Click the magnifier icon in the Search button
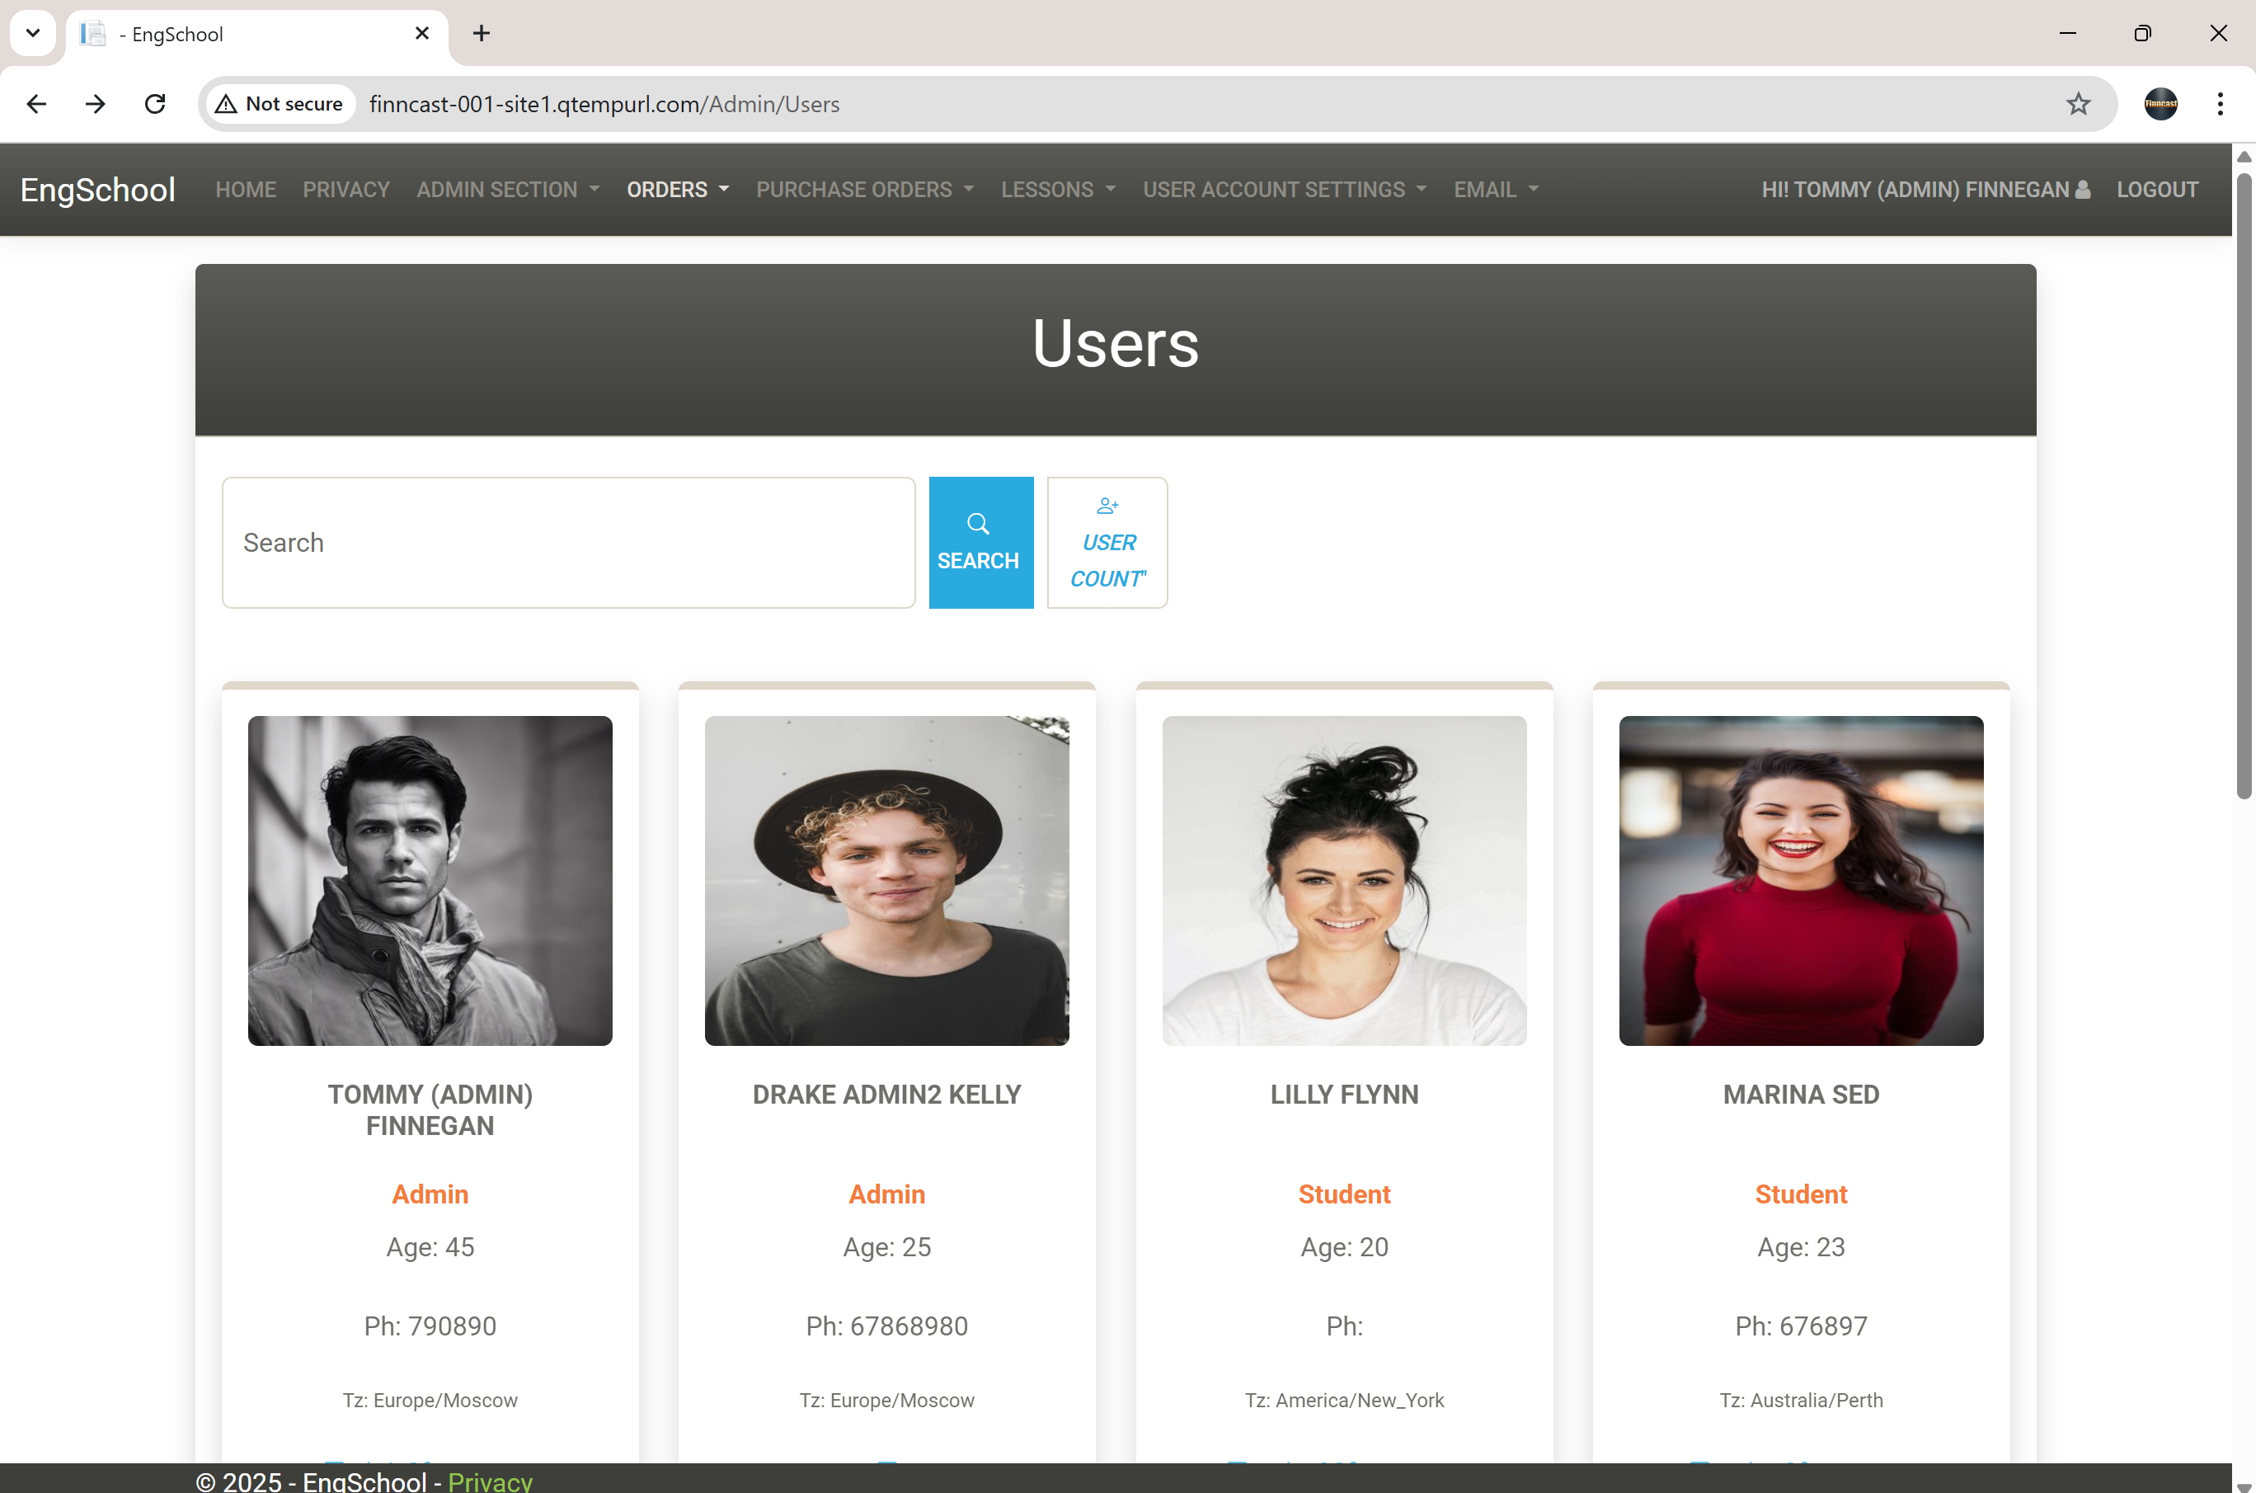The image size is (2256, 1493). [x=979, y=524]
